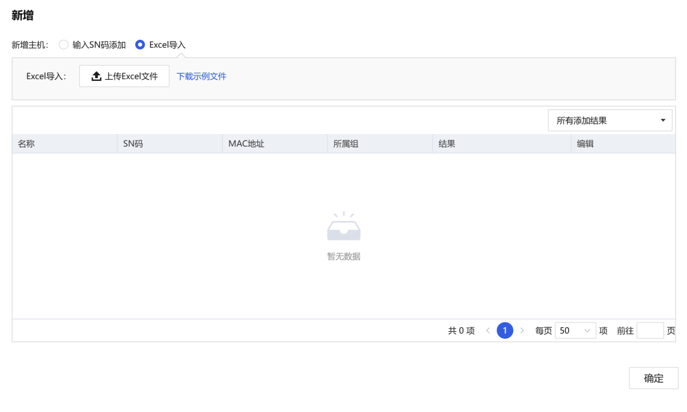
Task: Click the SN码 column header
Action: click(133, 144)
